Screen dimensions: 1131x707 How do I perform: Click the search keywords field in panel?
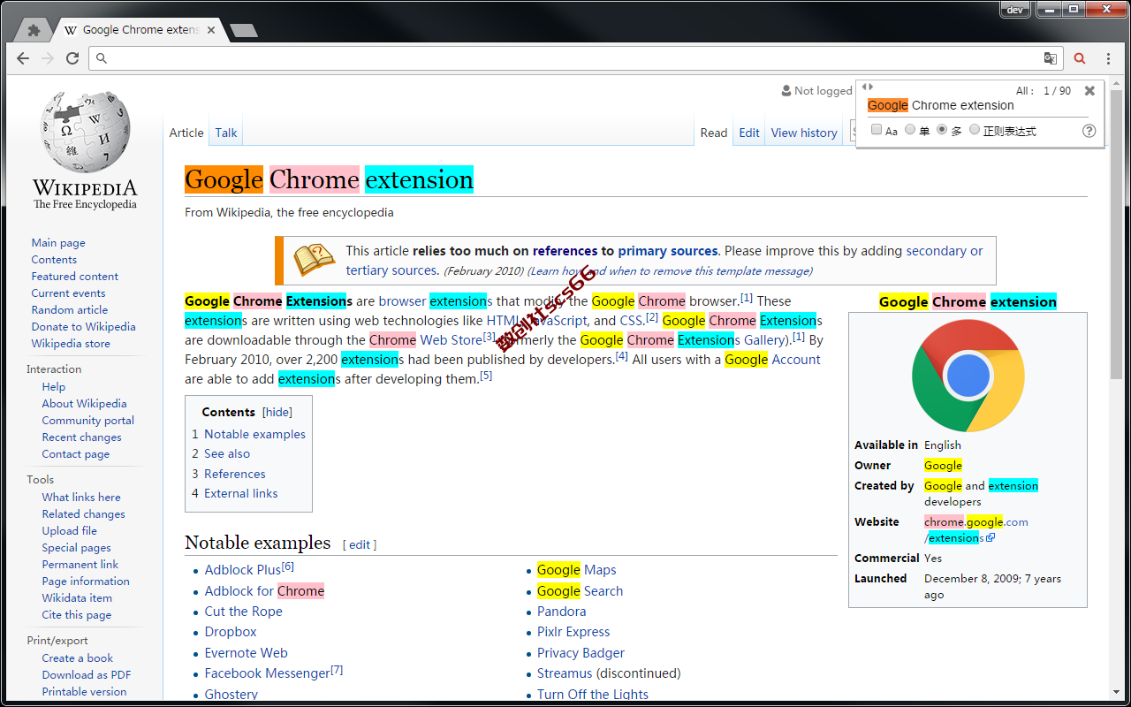click(x=976, y=105)
